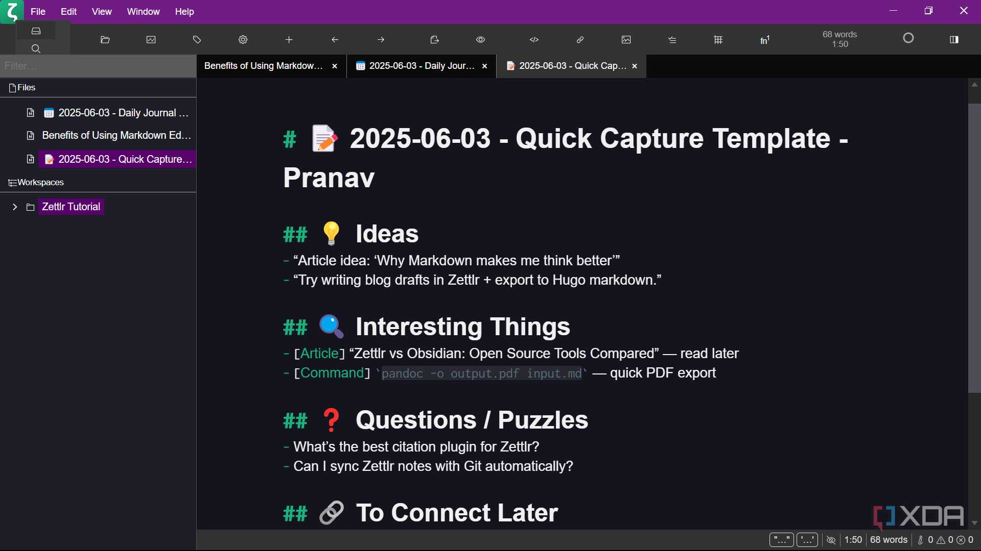Open Benefits of Using Markdown Ed file
Screen dimensions: 981x551
click(x=116, y=135)
